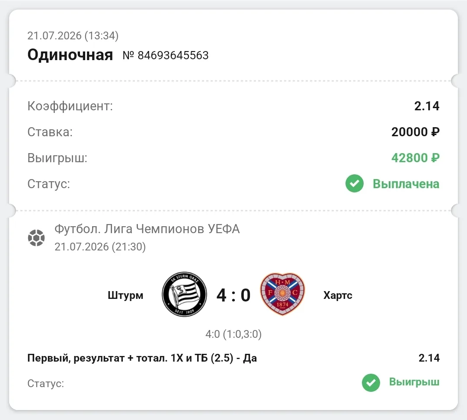Click the 2.14 coefficient value at top

coord(427,106)
